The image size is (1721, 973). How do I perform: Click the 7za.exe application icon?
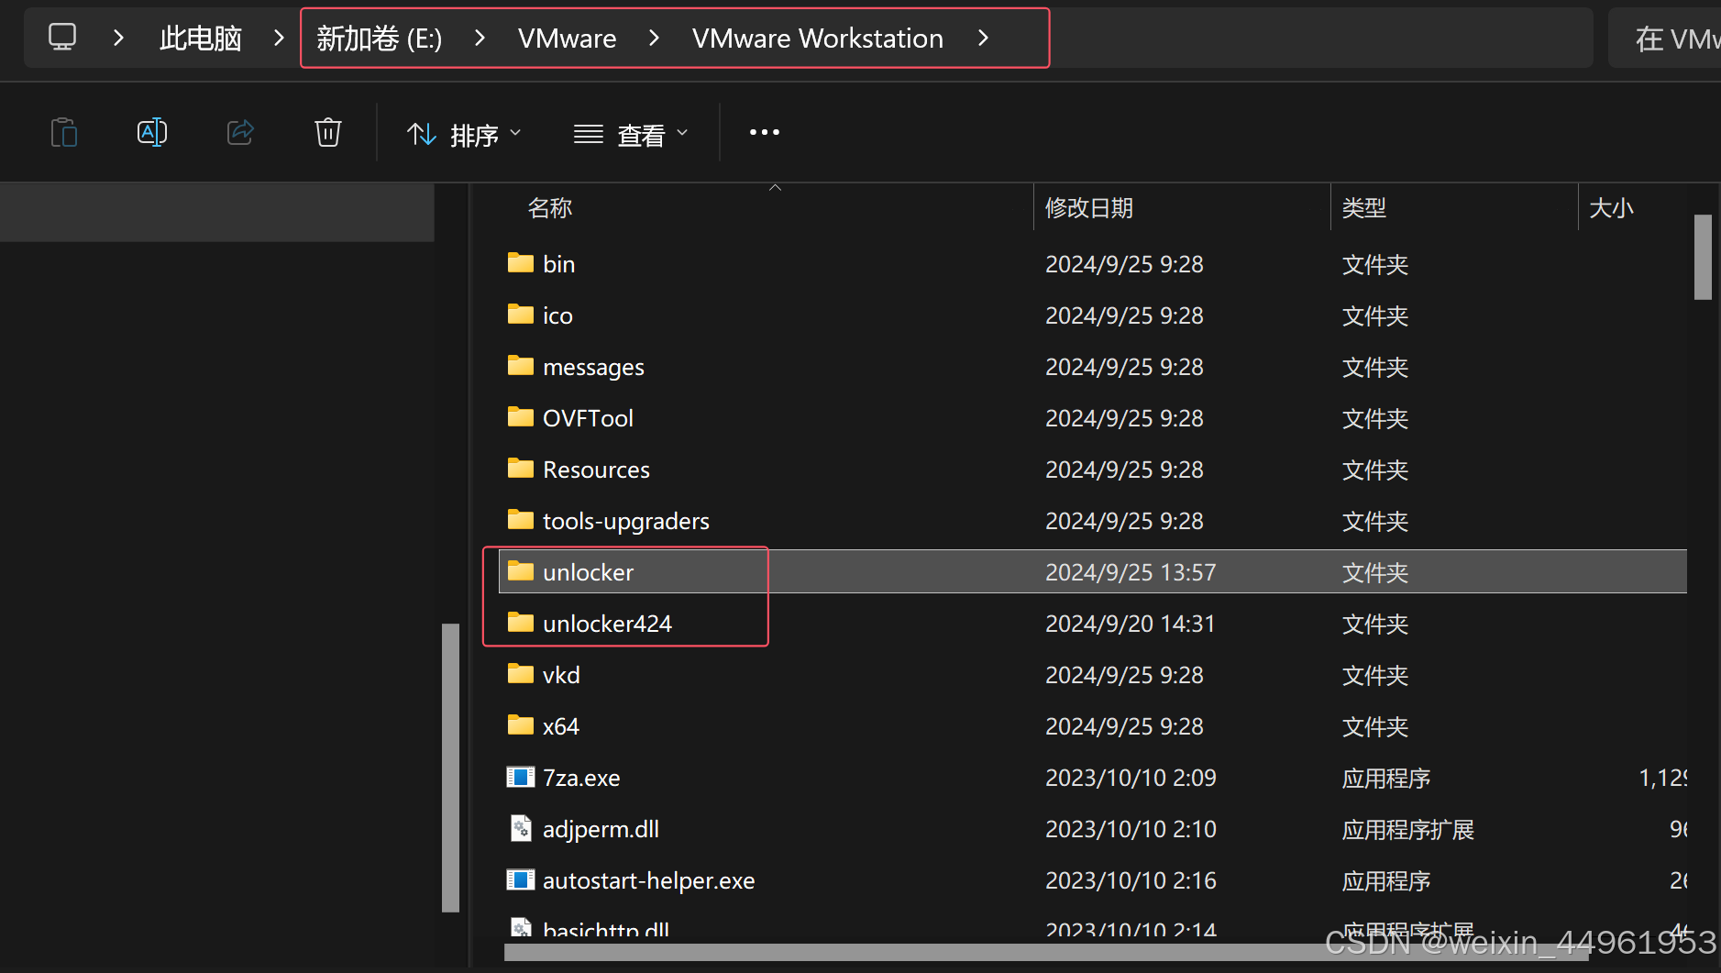pos(521,777)
